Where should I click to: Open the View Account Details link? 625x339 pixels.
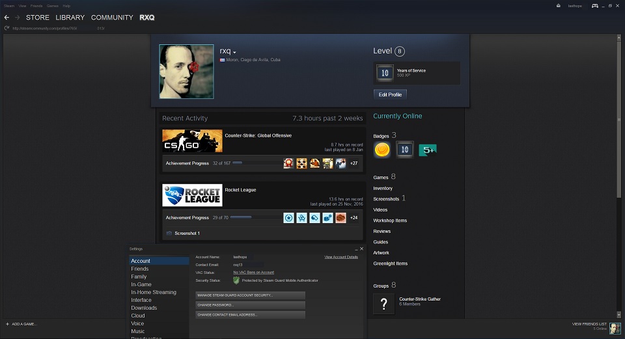pyautogui.click(x=340, y=257)
